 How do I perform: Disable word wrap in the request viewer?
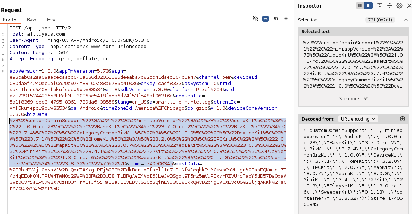click(x=265, y=20)
